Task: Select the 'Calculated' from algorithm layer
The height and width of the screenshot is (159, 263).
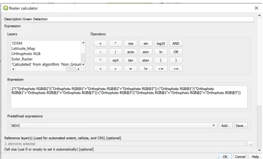Action: (46, 65)
